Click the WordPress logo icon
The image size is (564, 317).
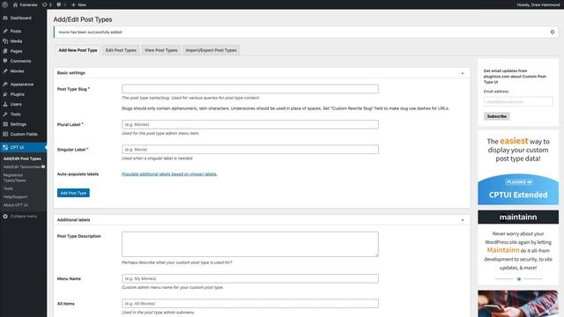click(5, 4)
